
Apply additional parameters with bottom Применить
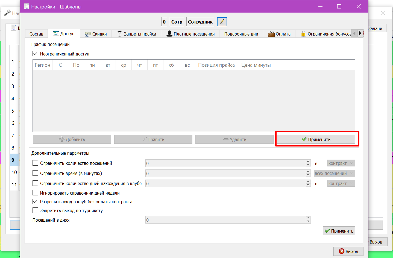[x=339, y=231]
